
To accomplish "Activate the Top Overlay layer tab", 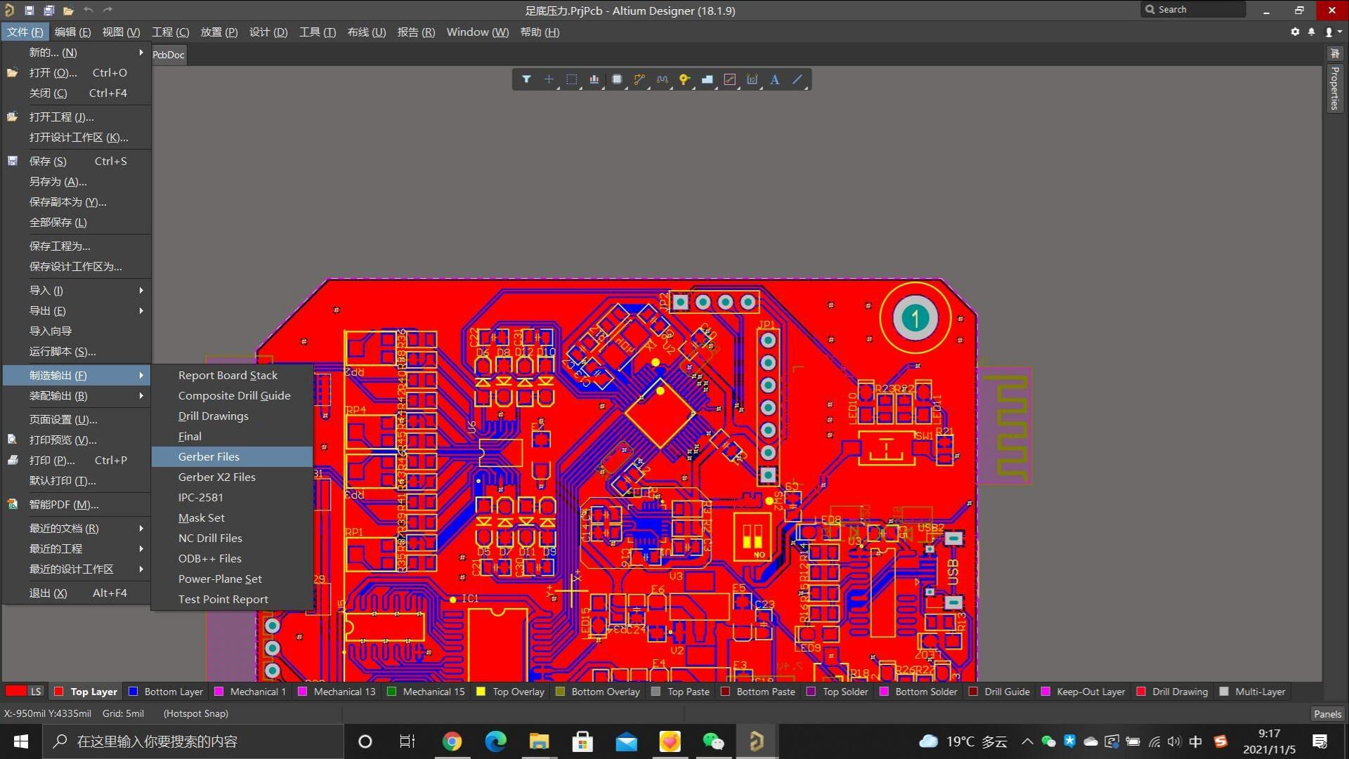I will pos(518,692).
